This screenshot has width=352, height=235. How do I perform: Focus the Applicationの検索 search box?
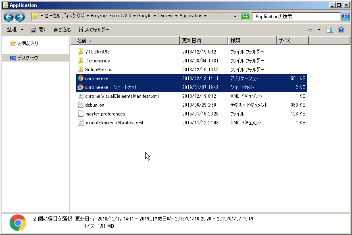tap(296, 16)
